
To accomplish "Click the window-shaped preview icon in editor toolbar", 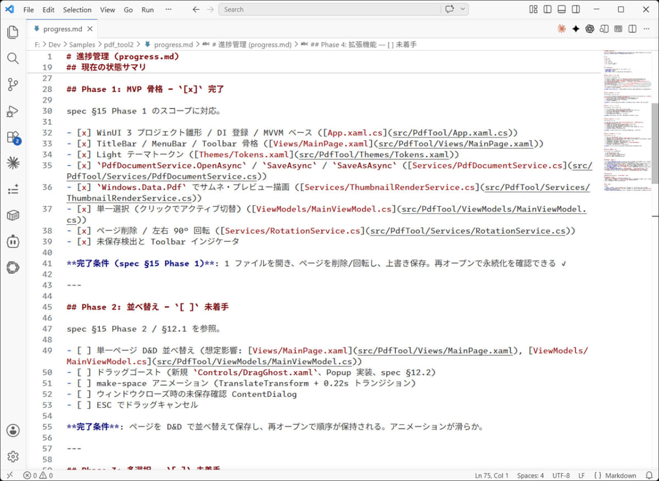I will point(618,29).
